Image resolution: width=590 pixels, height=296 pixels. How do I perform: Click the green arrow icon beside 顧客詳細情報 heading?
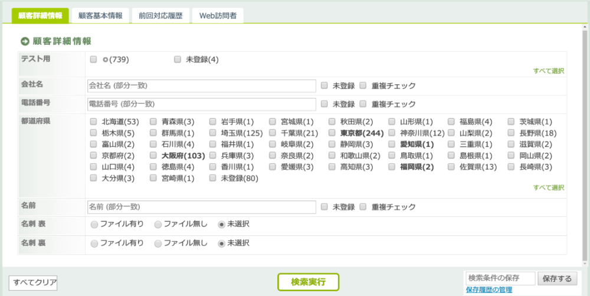[x=25, y=41]
